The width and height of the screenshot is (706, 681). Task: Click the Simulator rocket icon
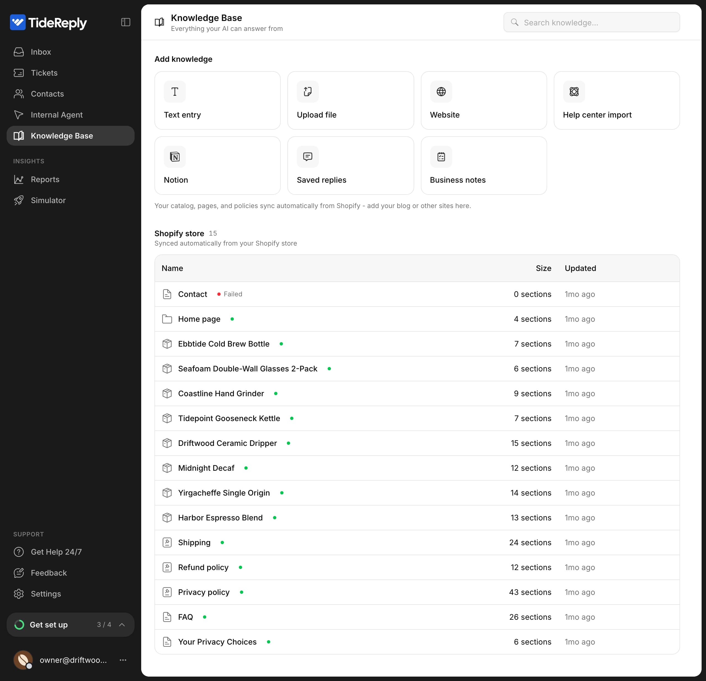[x=19, y=200]
